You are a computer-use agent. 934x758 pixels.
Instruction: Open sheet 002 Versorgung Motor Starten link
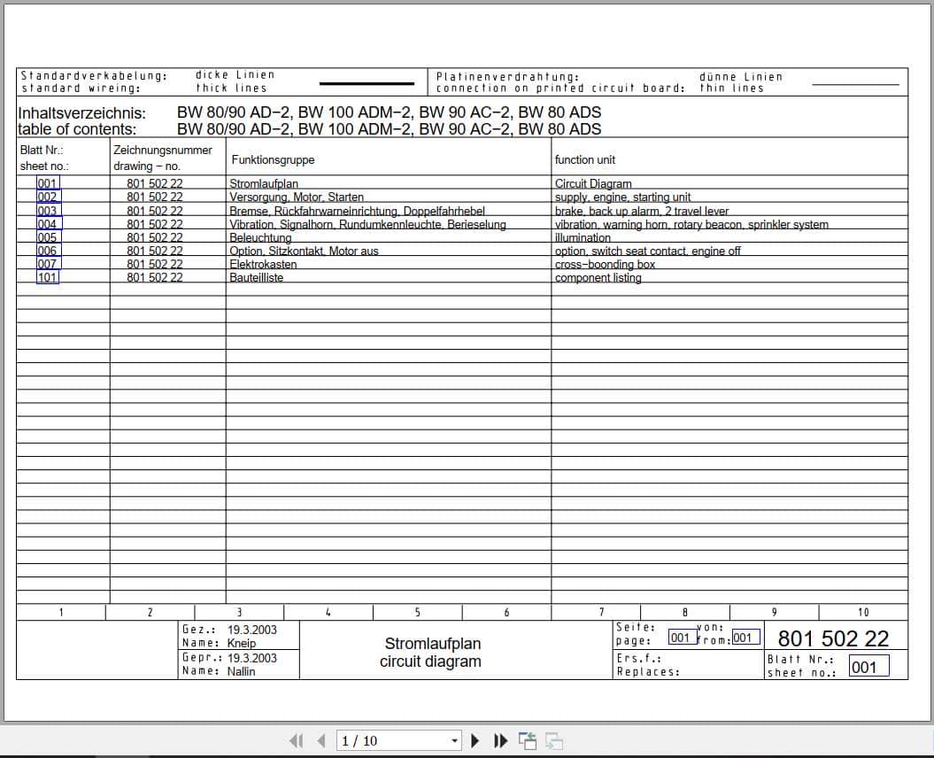[46, 197]
